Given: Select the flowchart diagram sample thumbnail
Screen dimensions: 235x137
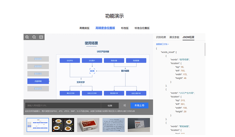Looking at the screenshot, I should pyautogui.click(x=37, y=125).
